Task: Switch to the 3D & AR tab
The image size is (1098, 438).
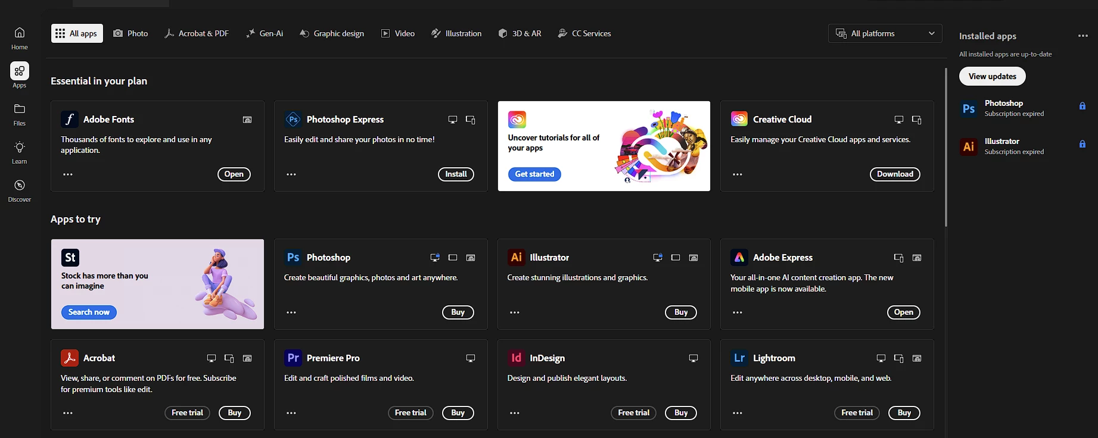Action: tap(520, 33)
